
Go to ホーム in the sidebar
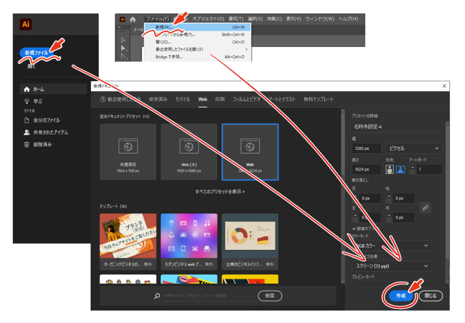54,89
